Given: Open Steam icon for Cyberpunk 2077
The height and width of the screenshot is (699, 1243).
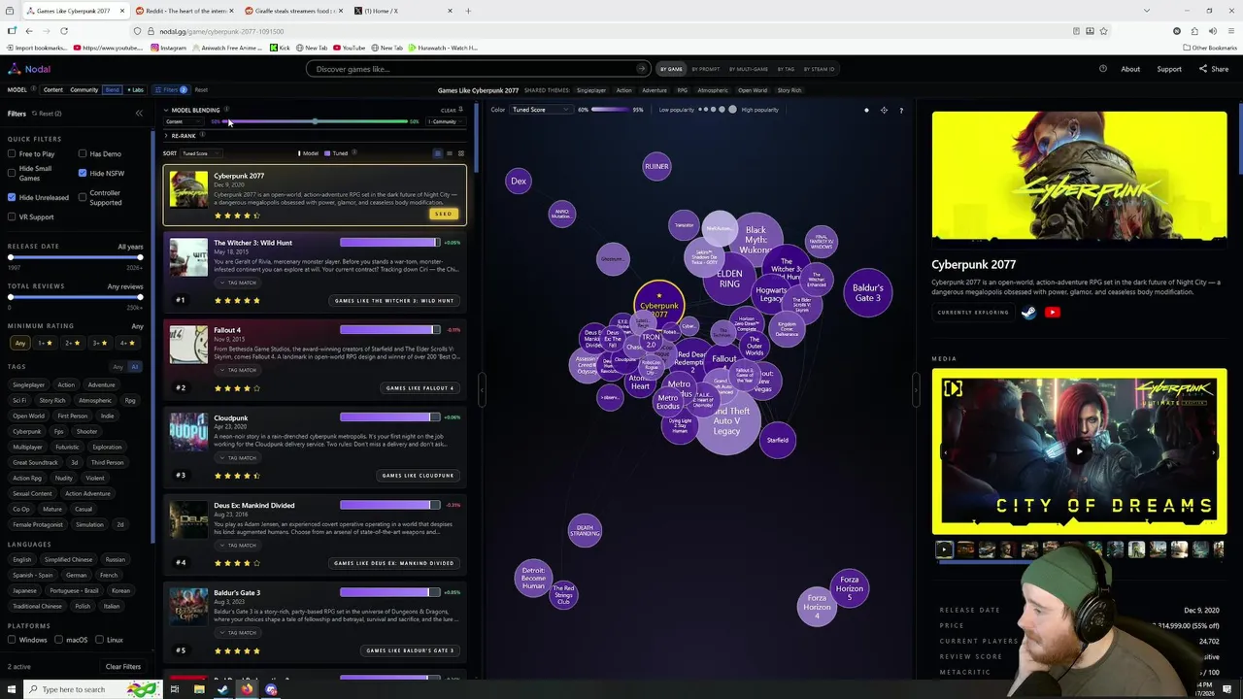Looking at the screenshot, I should [x=1028, y=313].
